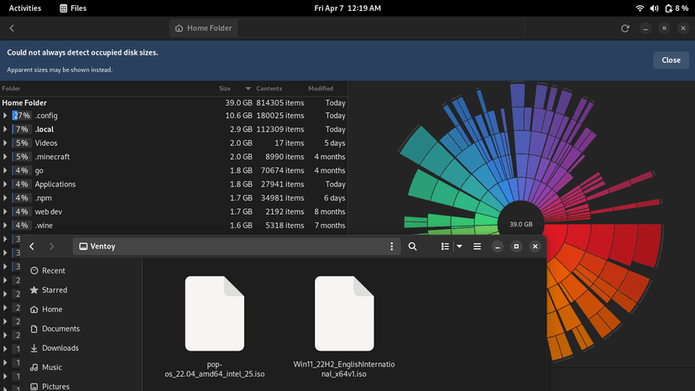Sort folders by the Size column
The width and height of the screenshot is (695, 391).
pyautogui.click(x=225, y=88)
